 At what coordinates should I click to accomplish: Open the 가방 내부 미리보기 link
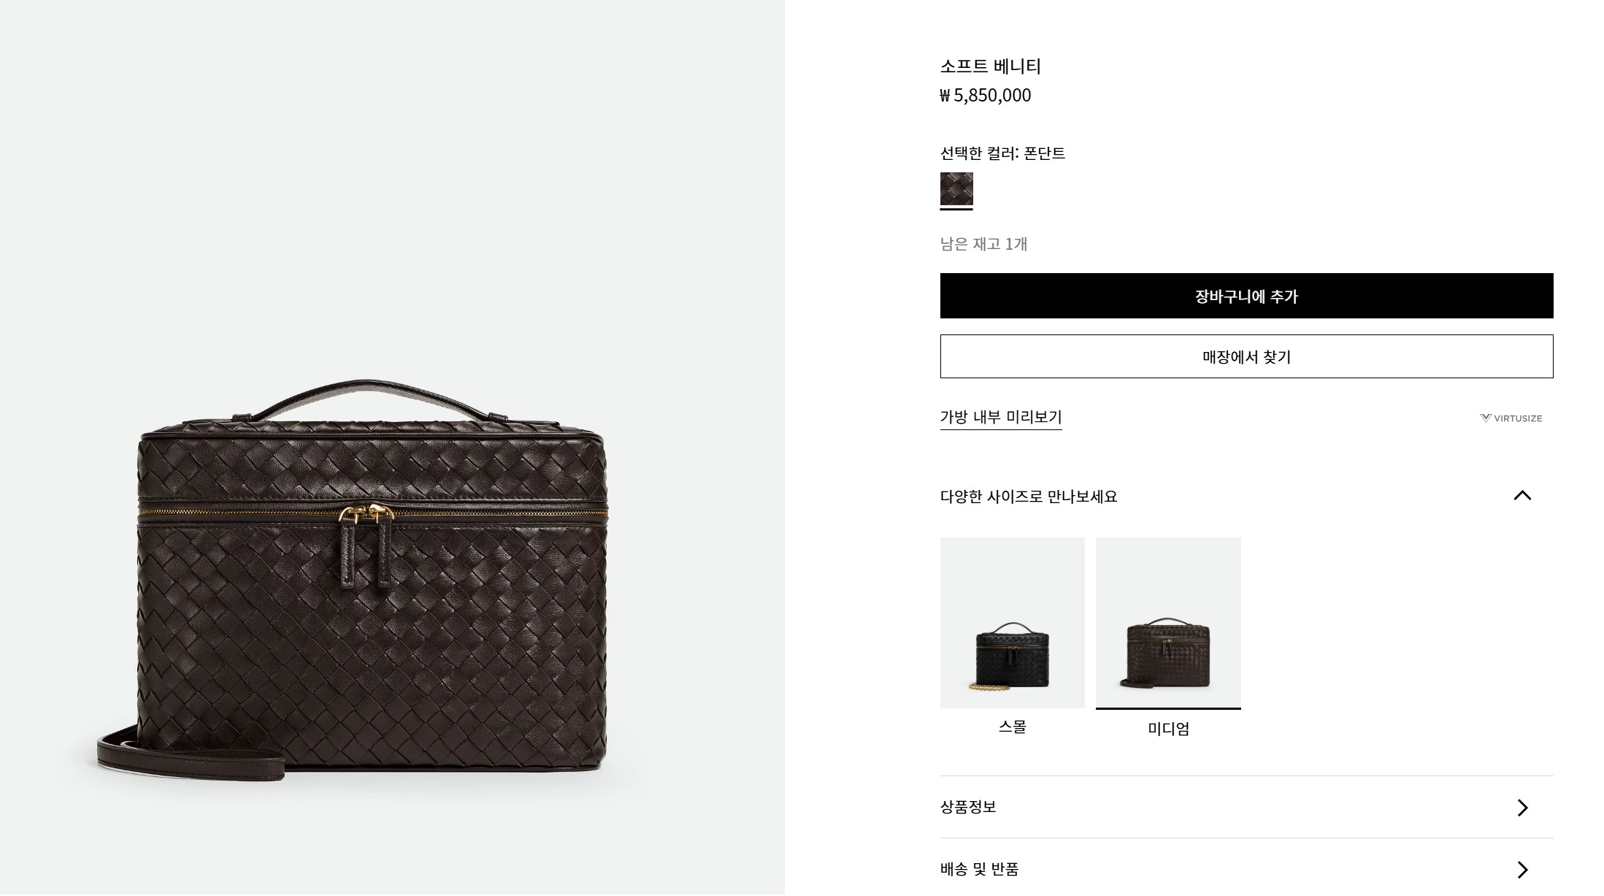(x=1001, y=417)
